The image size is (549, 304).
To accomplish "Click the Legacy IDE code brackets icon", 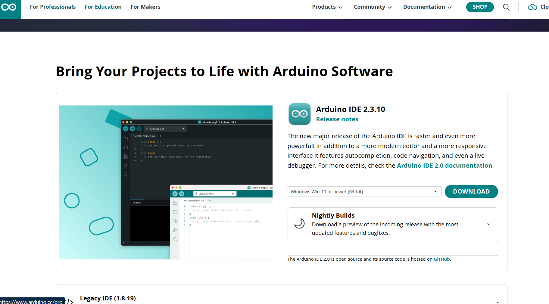I will click(x=70, y=301).
